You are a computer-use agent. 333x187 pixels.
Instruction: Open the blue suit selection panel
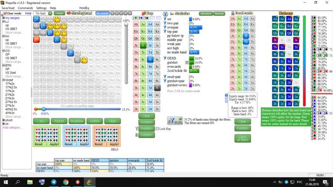pyautogui.click(x=77, y=136)
